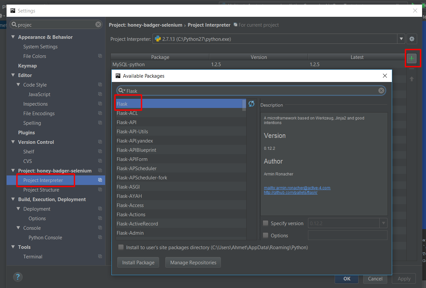Collapse the Tools section

click(13, 247)
